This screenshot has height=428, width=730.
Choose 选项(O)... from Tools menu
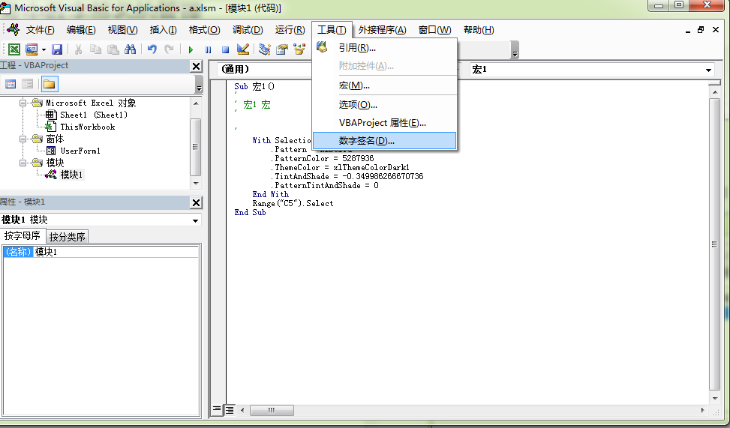[385, 105]
